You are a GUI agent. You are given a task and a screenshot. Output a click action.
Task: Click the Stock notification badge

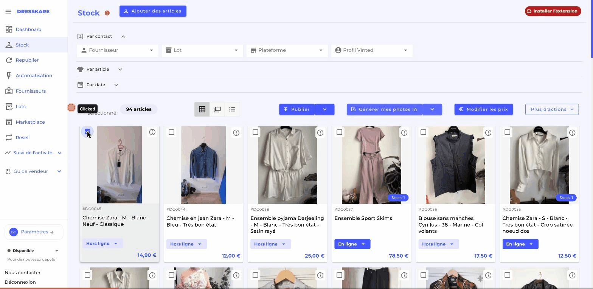tap(107, 13)
